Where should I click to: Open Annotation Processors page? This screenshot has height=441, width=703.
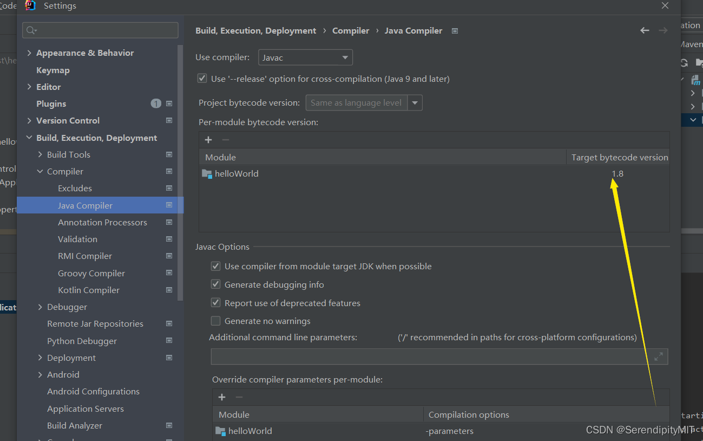click(x=102, y=222)
